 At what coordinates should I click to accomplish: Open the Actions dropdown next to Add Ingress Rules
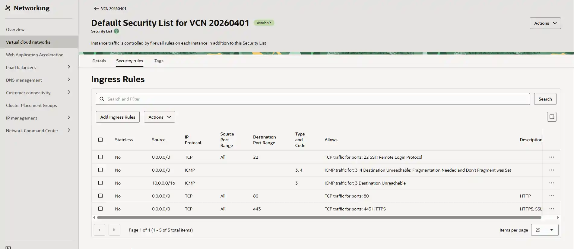coord(159,117)
